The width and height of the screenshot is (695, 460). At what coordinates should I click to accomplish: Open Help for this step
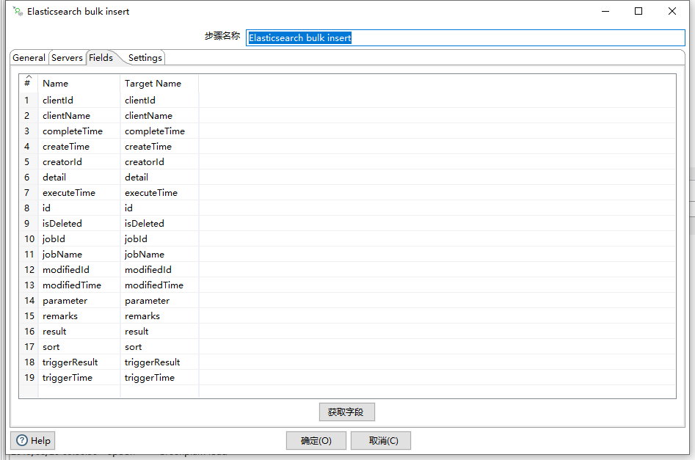pyautogui.click(x=33, y=440)
